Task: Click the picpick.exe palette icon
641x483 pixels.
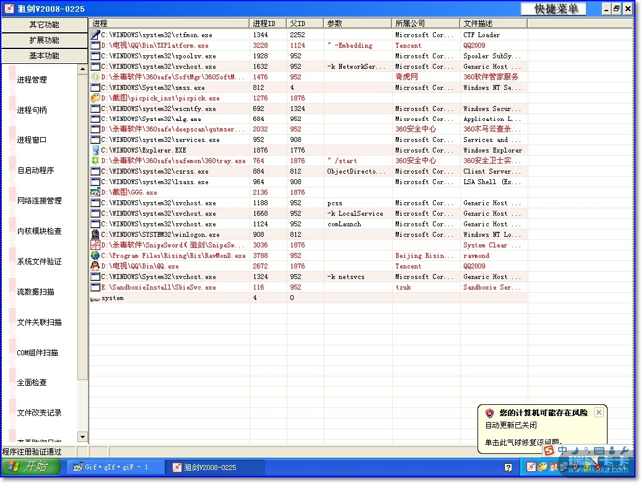Action: [95, 98]
